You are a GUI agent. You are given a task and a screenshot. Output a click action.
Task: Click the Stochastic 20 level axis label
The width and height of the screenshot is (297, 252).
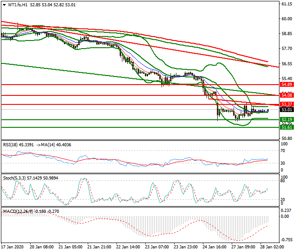[283, 200]
